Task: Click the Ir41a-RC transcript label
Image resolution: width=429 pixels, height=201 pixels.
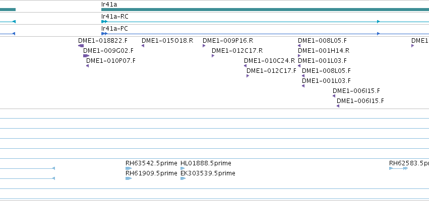Action: (114, 17)
